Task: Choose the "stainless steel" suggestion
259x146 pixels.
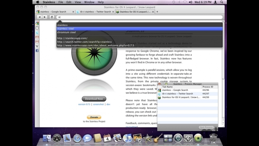Action: tap(140, 29)
